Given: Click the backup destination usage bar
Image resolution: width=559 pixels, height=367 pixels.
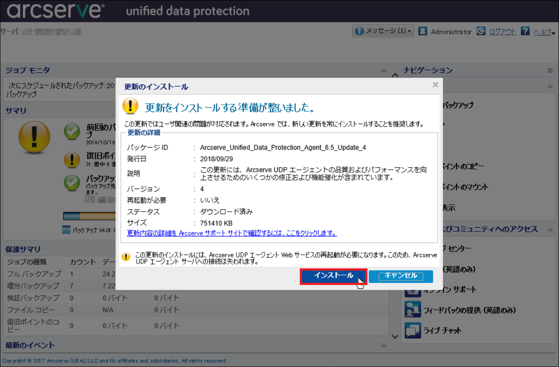Looking at the screenshot, I should [x=89, y=216].
